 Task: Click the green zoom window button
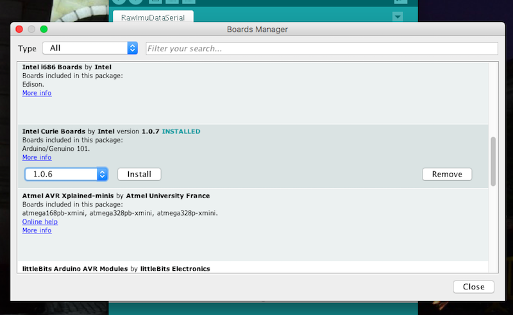pos(44,29)
